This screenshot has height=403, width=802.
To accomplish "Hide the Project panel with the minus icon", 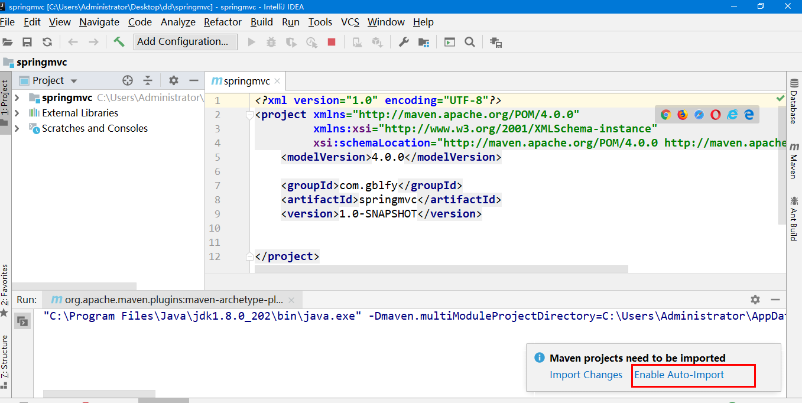I will pos(194,80).
